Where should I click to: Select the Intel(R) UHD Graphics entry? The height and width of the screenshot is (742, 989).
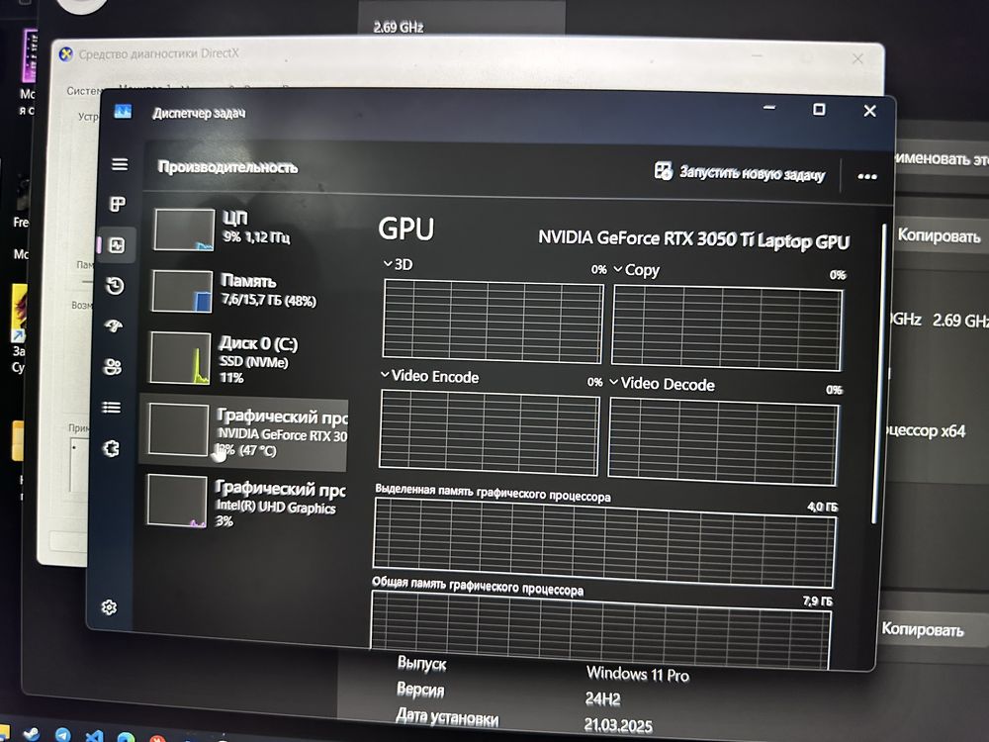(x=244, y=503)
